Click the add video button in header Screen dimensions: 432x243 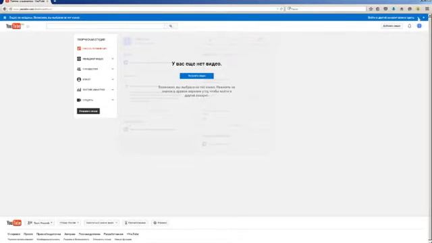pyautogui.click(x=391, y=26)
